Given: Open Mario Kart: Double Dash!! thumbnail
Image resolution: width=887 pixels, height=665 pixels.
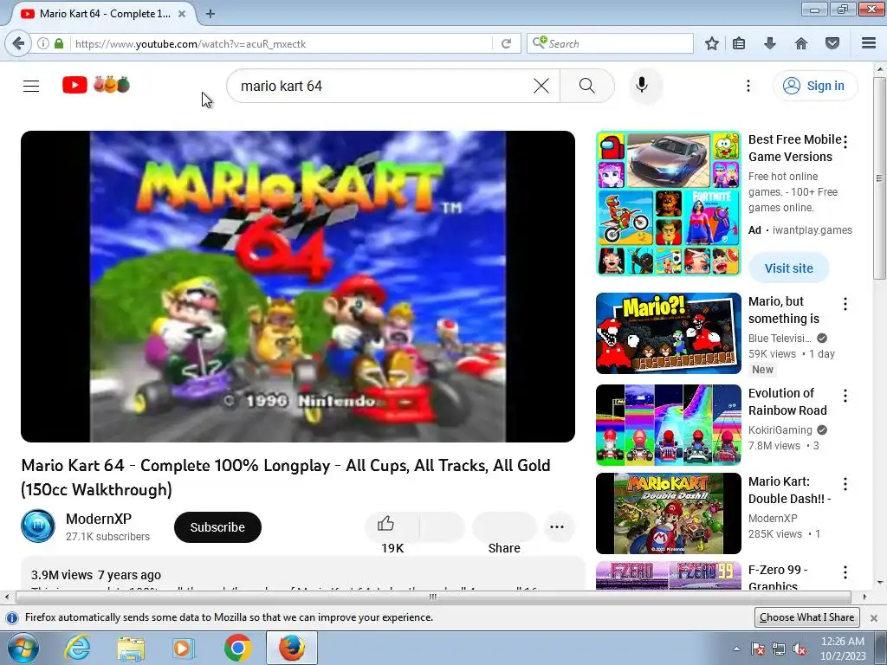Looking at the screenshot, I should click(668, 513).
